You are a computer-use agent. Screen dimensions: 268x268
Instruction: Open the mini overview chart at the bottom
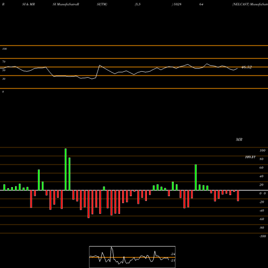tap(132, 257)
